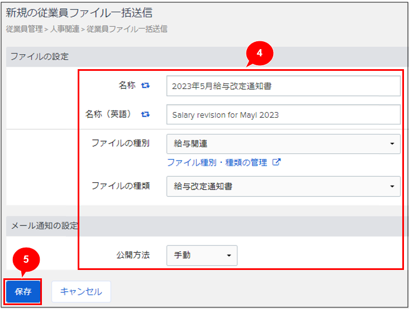Click the 新規の従業員ファイル一括送信 page title

tap(79, 12)
